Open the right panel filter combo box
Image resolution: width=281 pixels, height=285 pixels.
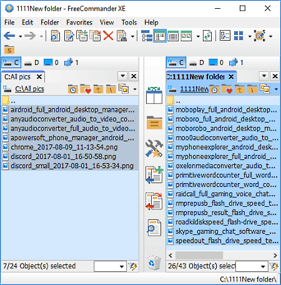pos(252,266)
